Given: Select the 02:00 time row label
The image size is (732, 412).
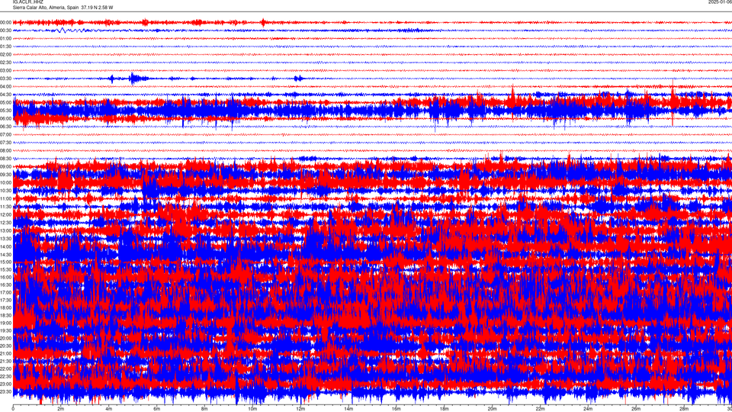Looking at the screenshot, I should coord(5,55).
